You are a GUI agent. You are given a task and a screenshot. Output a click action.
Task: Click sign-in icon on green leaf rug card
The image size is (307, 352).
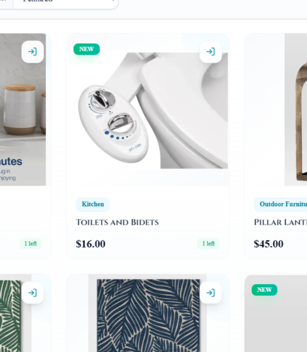(x=33, y=292)
